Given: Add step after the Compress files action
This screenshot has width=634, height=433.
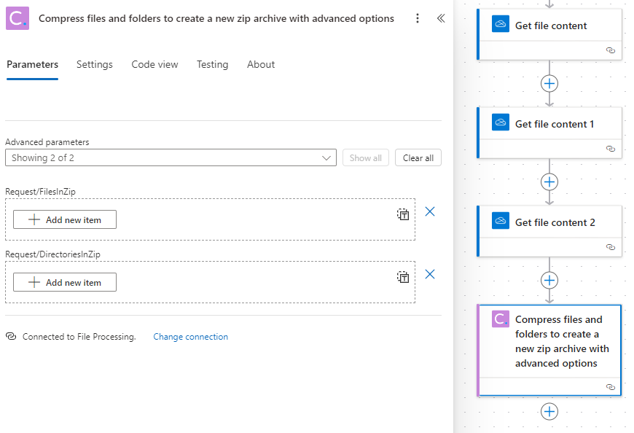Looking at the screenshot, I should [x=549, y=412].
